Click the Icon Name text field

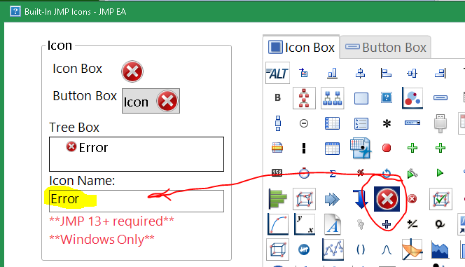(137, 201)
